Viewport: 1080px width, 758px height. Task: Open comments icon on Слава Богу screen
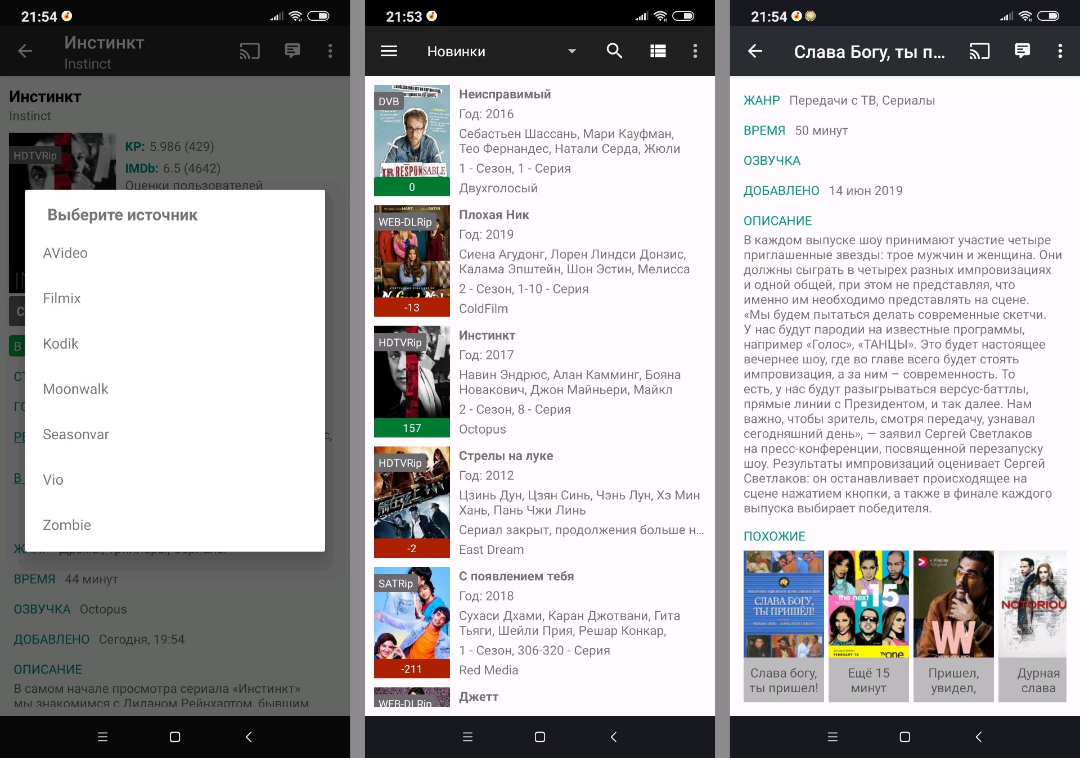pyautogui.click(x=1022, y=51)
